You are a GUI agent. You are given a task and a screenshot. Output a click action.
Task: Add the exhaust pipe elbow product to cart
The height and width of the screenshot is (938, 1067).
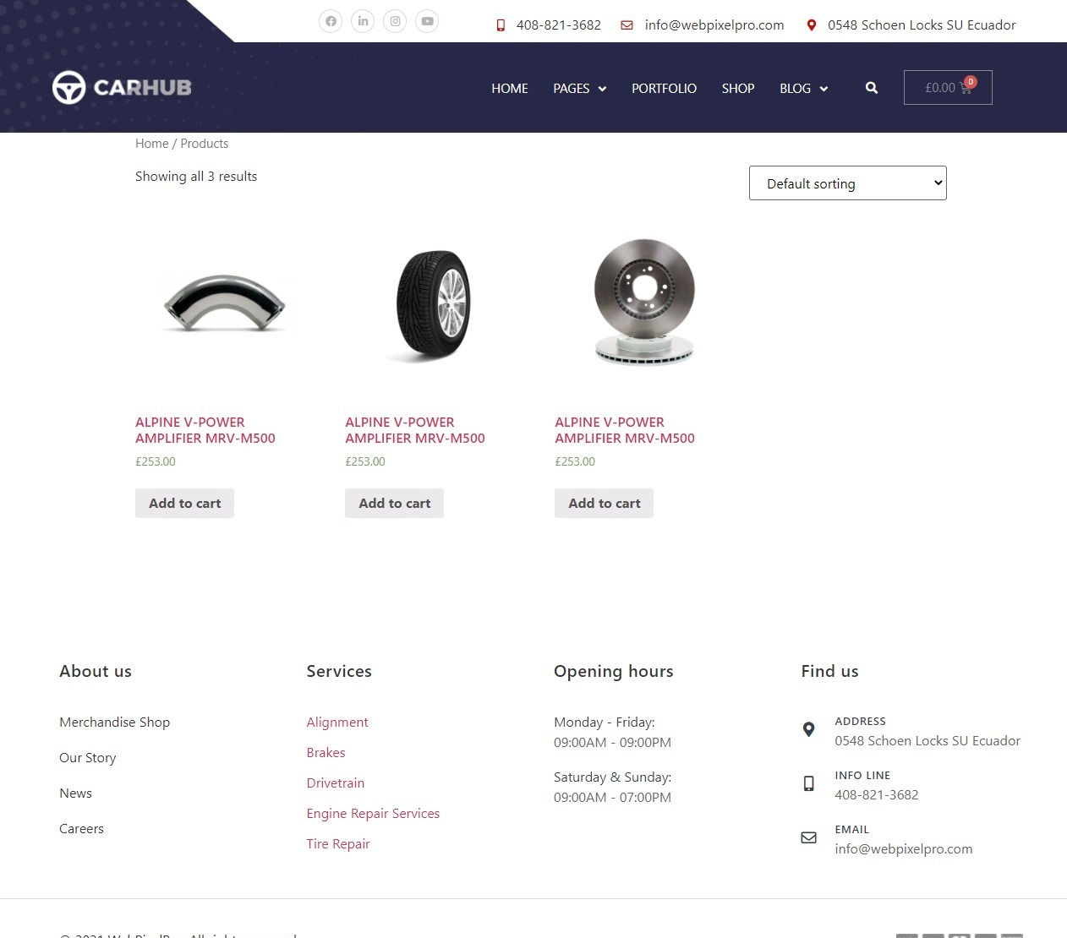click(x=184, y=503)
